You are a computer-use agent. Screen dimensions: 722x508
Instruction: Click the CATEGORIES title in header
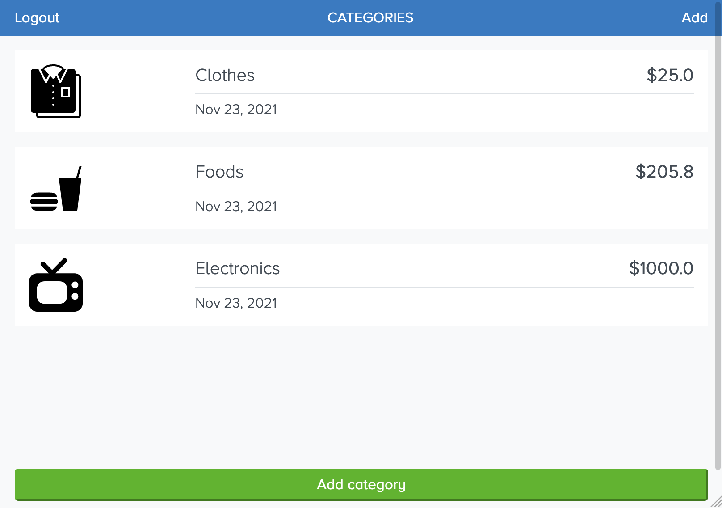pos(370,18)
